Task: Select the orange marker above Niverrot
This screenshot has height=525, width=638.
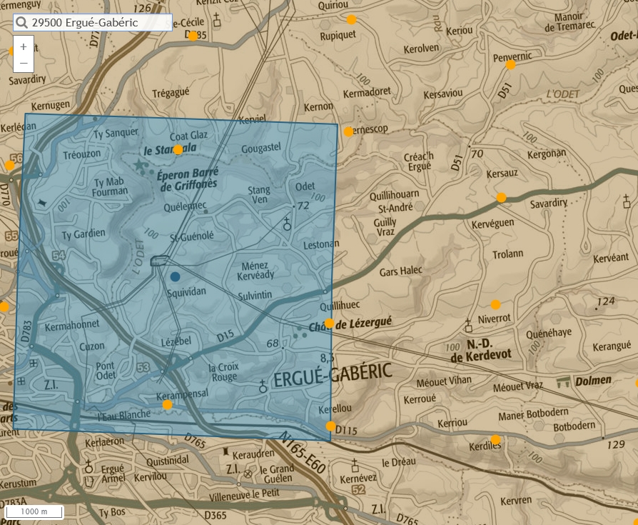Action: (496, 304)
